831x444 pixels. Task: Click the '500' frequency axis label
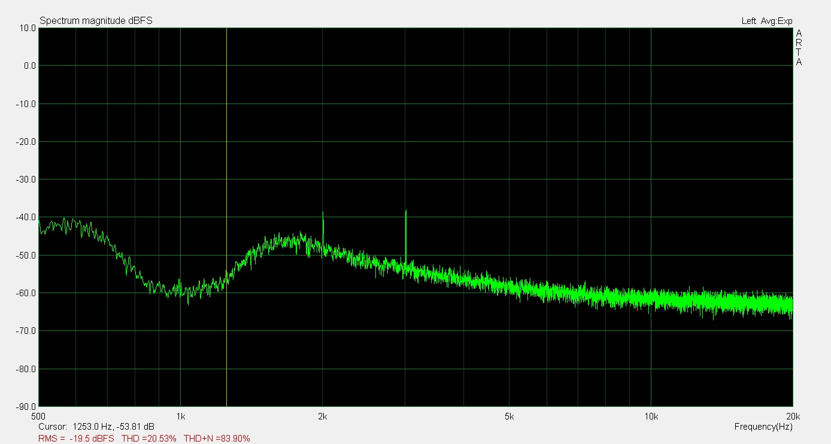(x=39, y=416)
